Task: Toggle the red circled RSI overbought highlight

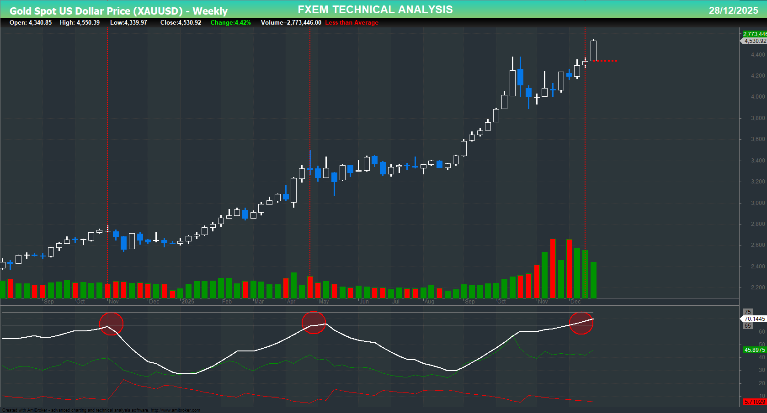Action: coord(581,323)
